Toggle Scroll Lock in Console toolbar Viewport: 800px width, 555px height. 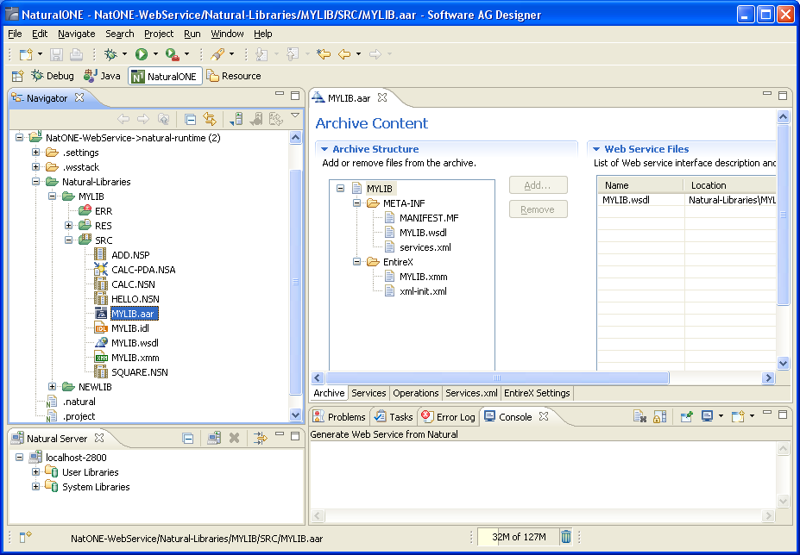click(x=659, y=416)
